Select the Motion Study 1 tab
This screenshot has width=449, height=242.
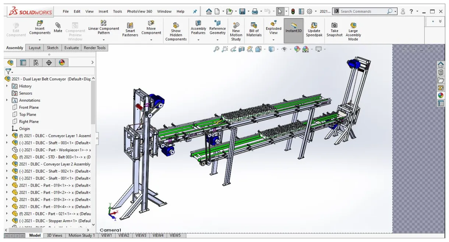pyautogui.click(x=81, y=235)
